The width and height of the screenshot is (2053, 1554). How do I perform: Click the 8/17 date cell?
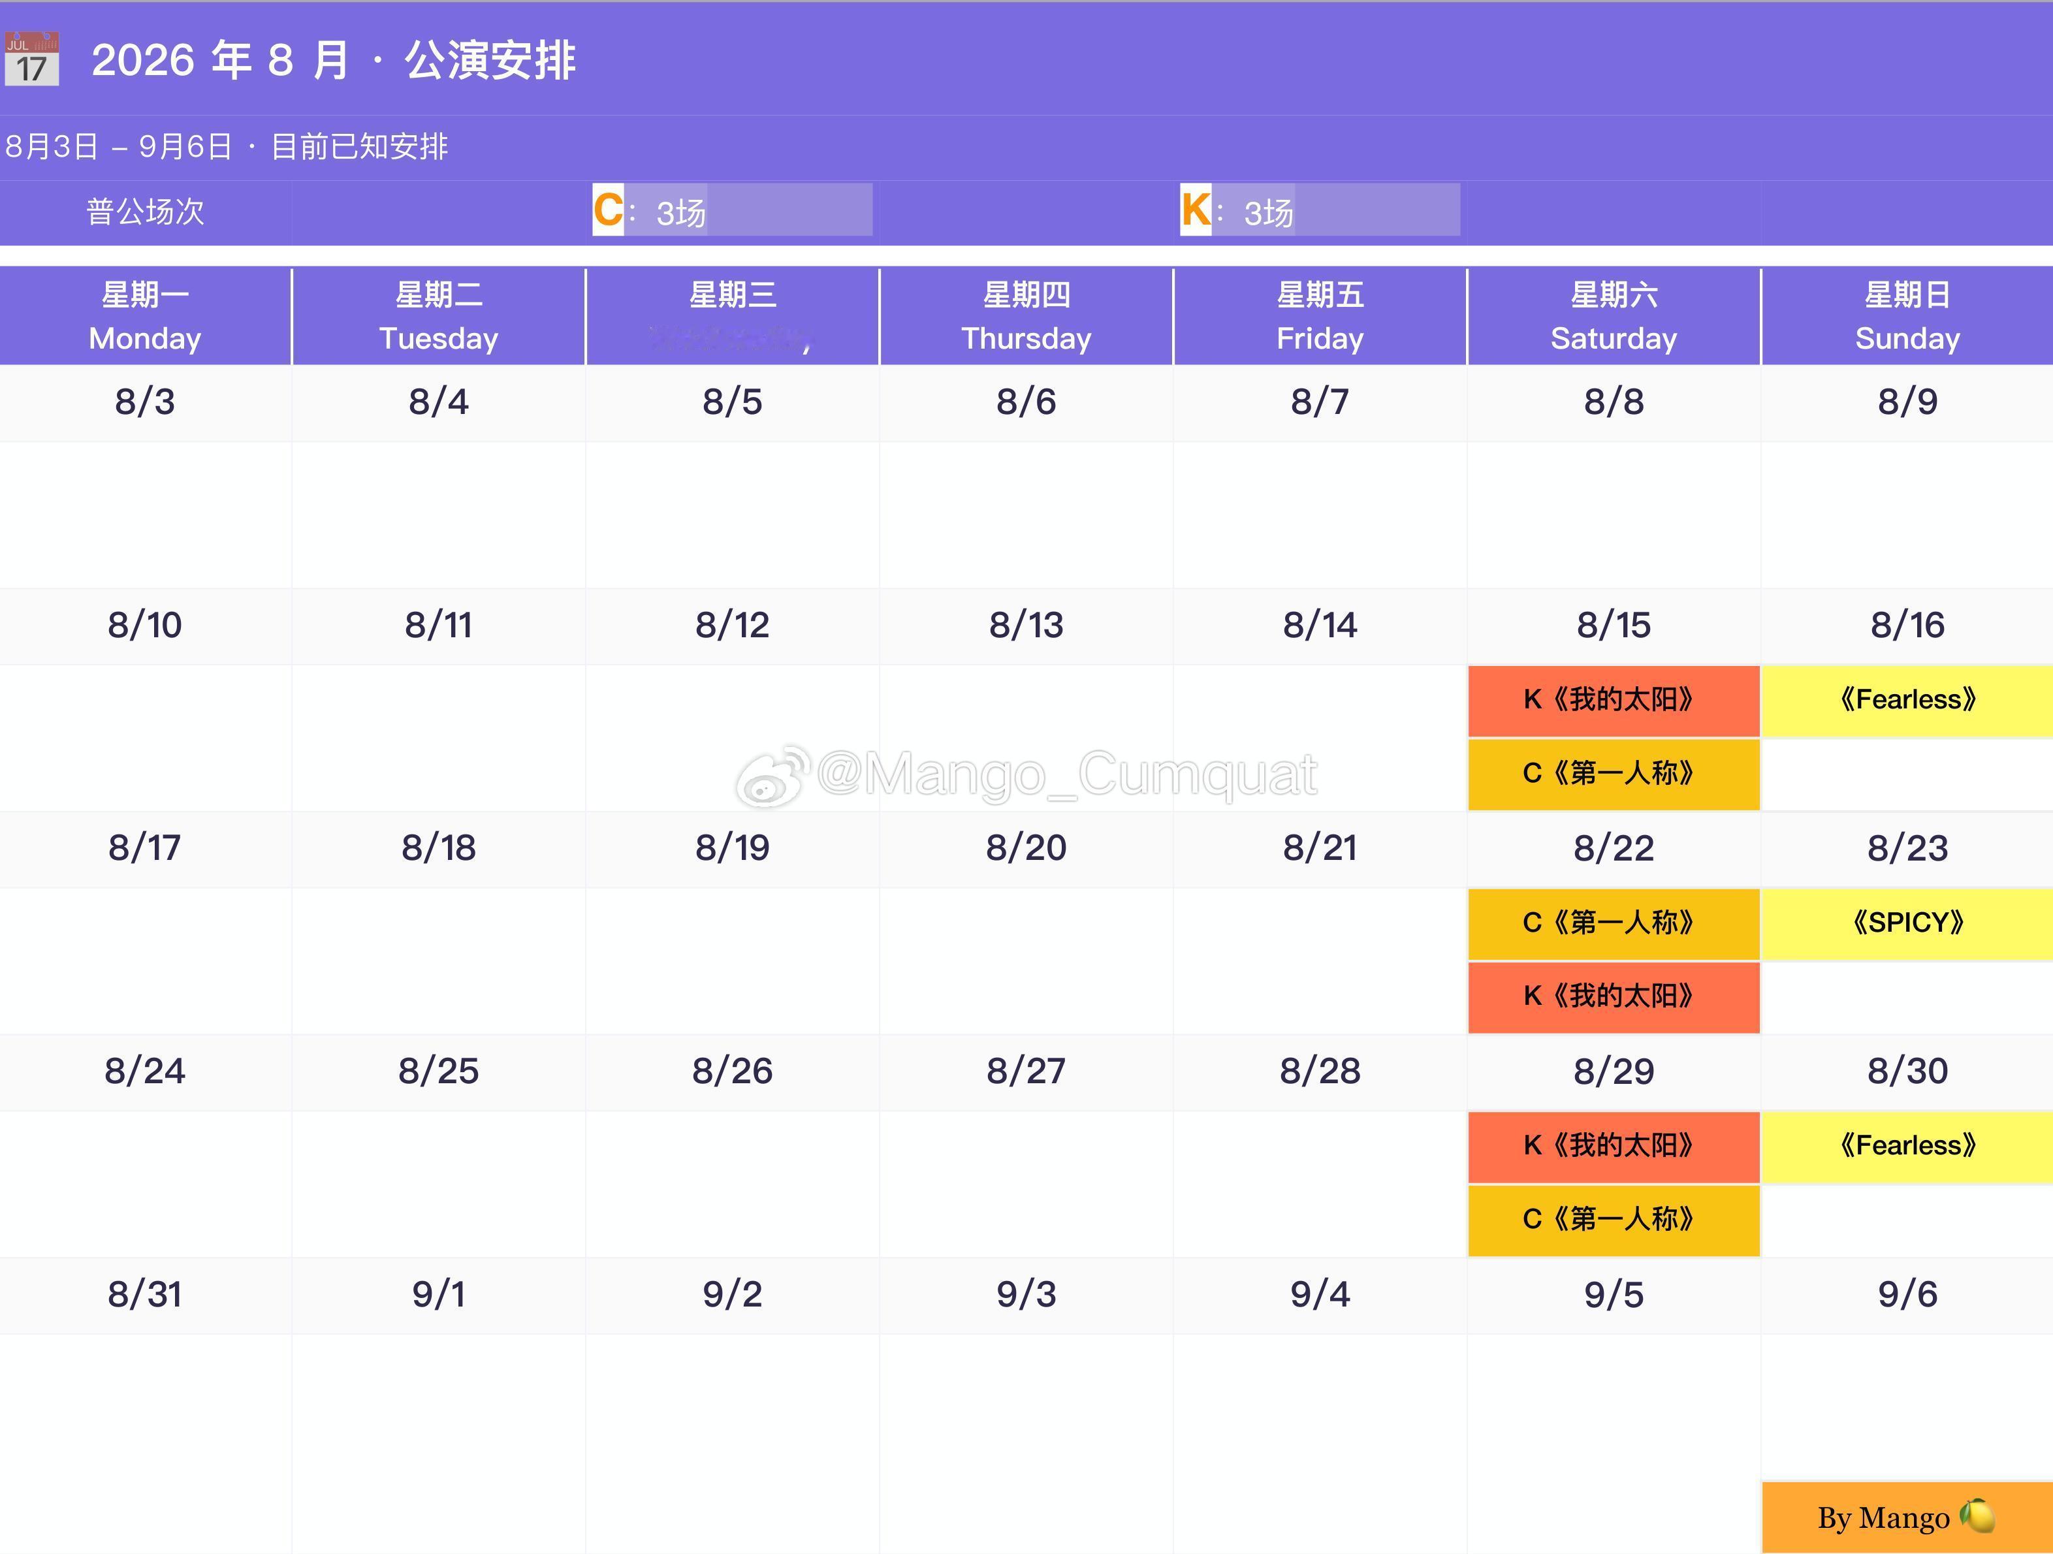pos(145,848)
